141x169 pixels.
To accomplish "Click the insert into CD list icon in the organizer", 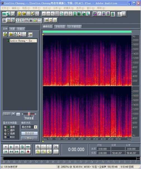I will coord(20,34).
